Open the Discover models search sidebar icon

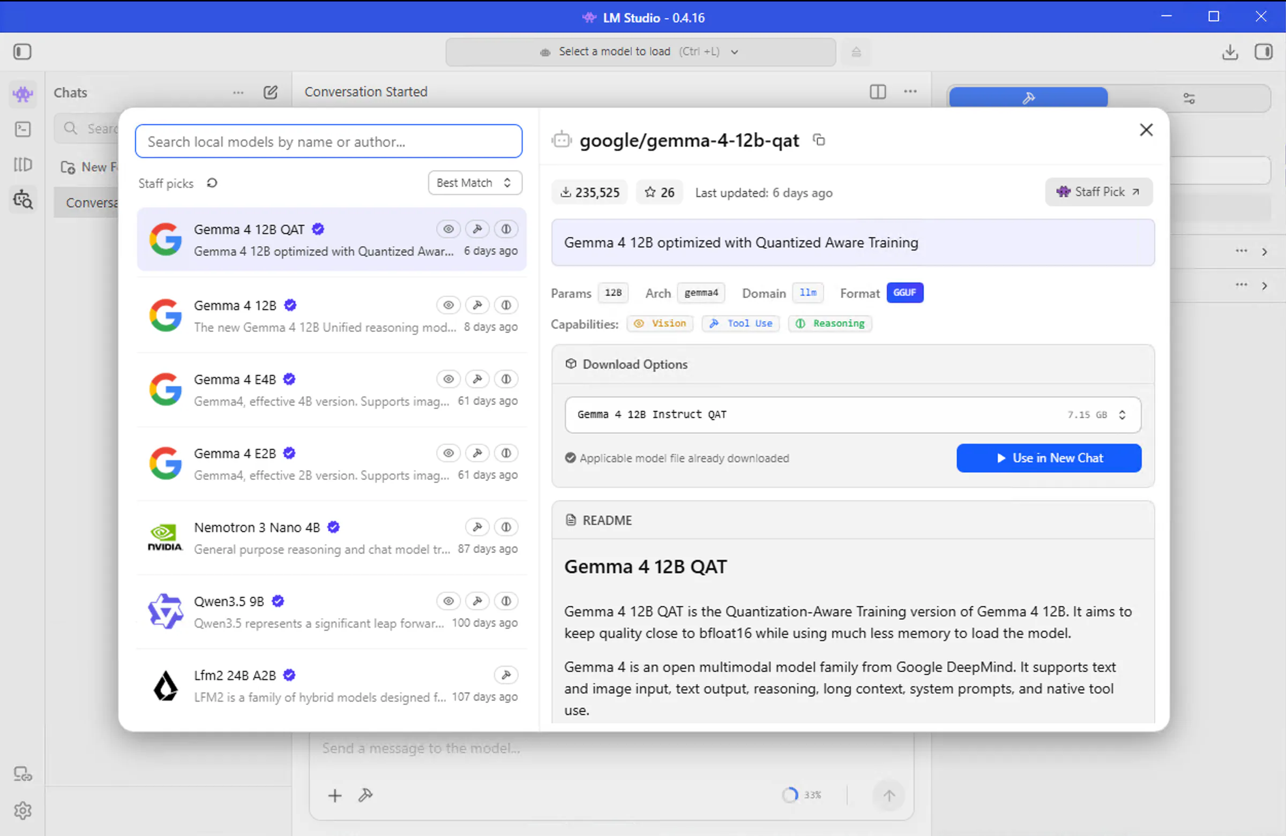[23, 199]
